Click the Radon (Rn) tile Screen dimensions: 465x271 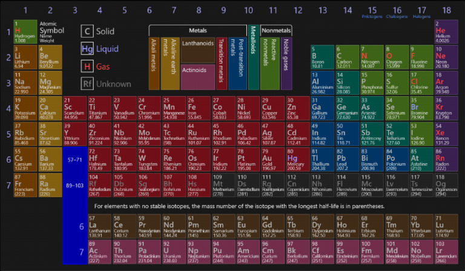point(446,160)
